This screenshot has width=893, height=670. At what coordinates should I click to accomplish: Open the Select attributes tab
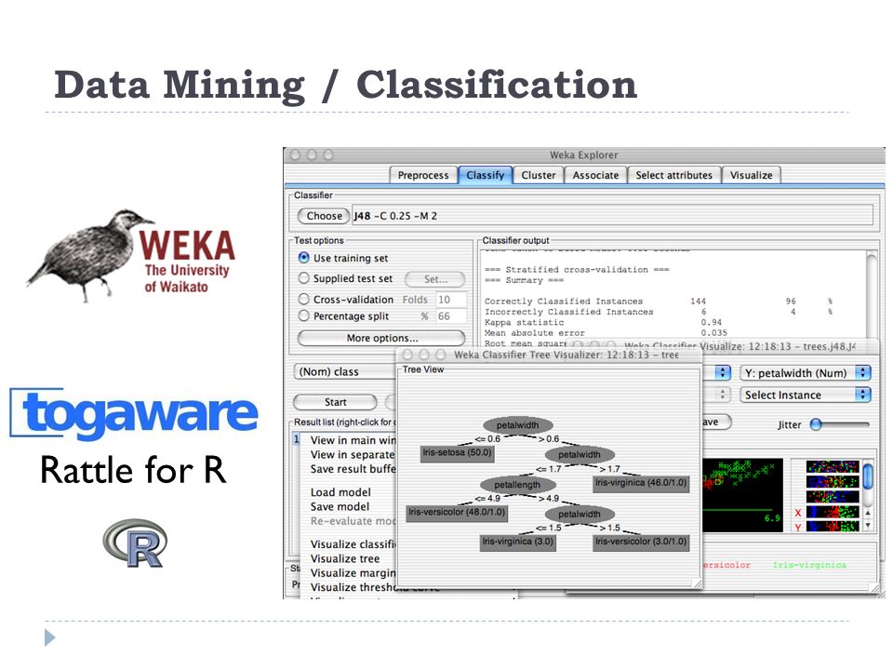point(673,175)
